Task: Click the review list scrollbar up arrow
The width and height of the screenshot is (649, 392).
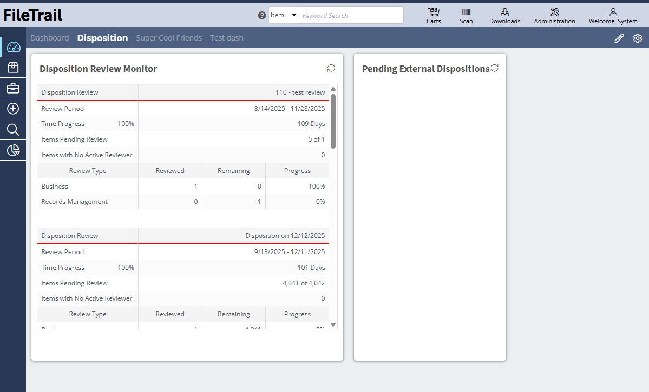Action: (333, 89)
